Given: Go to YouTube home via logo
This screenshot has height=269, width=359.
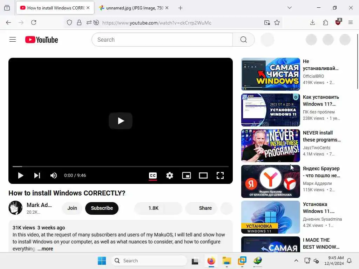Looking at the screenshot, I should tap(41, 40).
